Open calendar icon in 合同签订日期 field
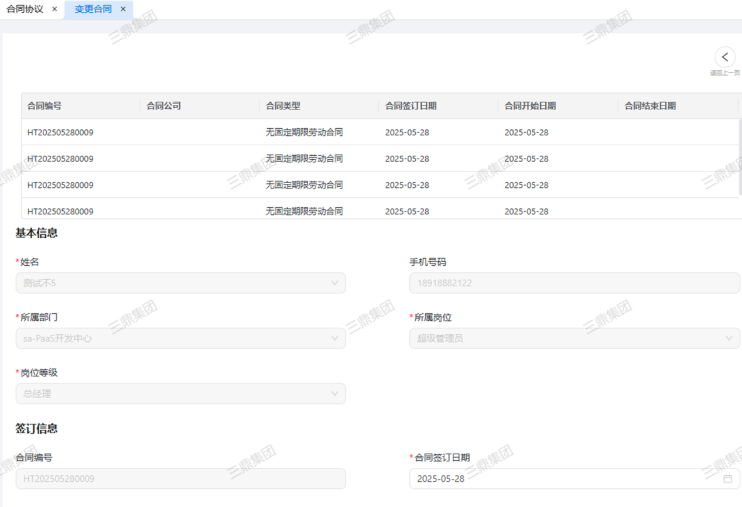Image resolution: width=742 pixels, height=507 pixels. pos(727,479)
